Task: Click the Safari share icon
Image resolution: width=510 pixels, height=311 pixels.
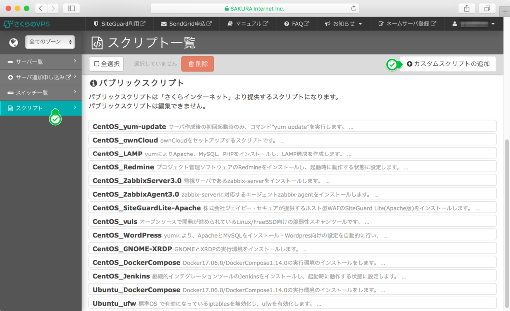Action: [x=467, y=8]
